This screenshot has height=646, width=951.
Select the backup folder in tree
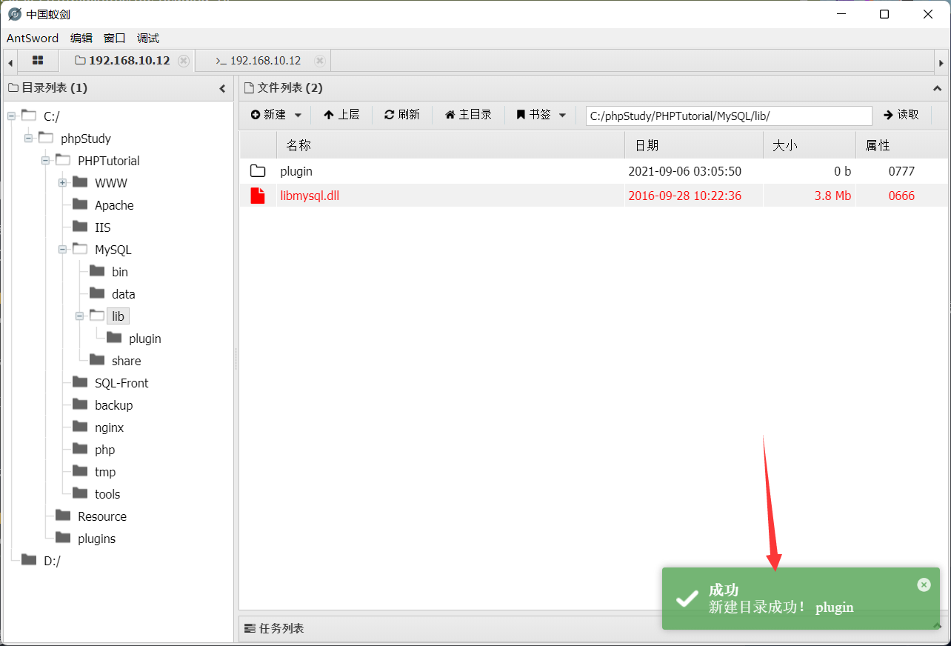click(113, 405)
